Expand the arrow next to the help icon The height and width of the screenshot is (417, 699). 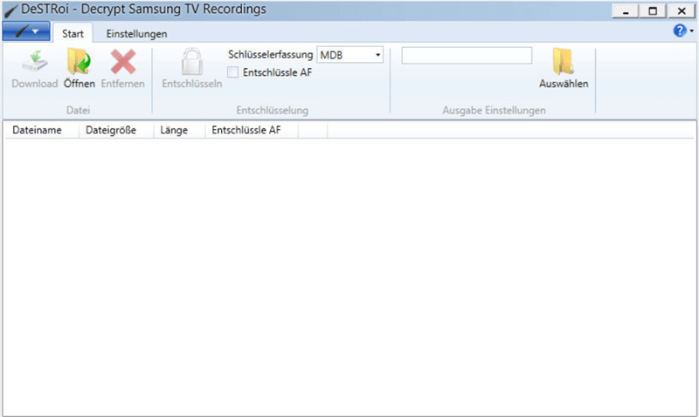tap(691, 31)
